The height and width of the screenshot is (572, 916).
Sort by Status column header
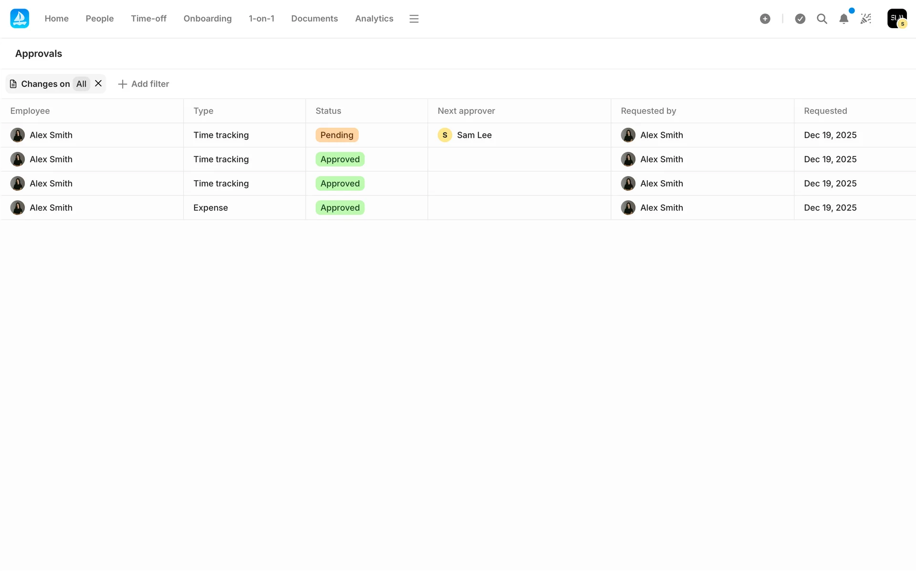(328, 111)
